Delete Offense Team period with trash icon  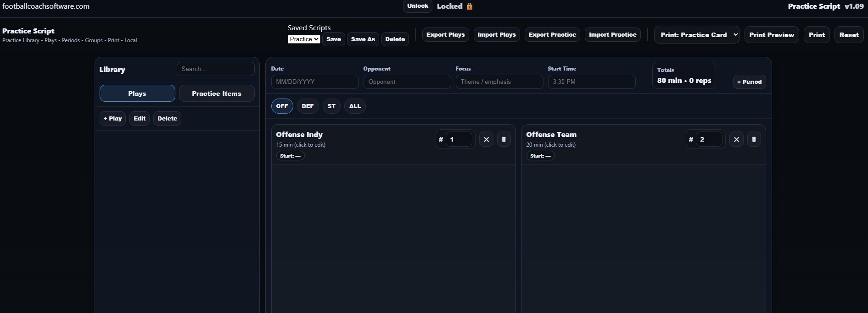point(754,139)
